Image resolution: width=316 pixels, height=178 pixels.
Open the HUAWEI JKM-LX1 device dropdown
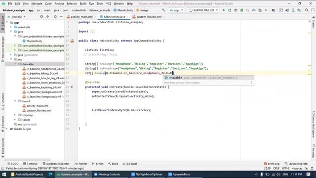point(203,10)
